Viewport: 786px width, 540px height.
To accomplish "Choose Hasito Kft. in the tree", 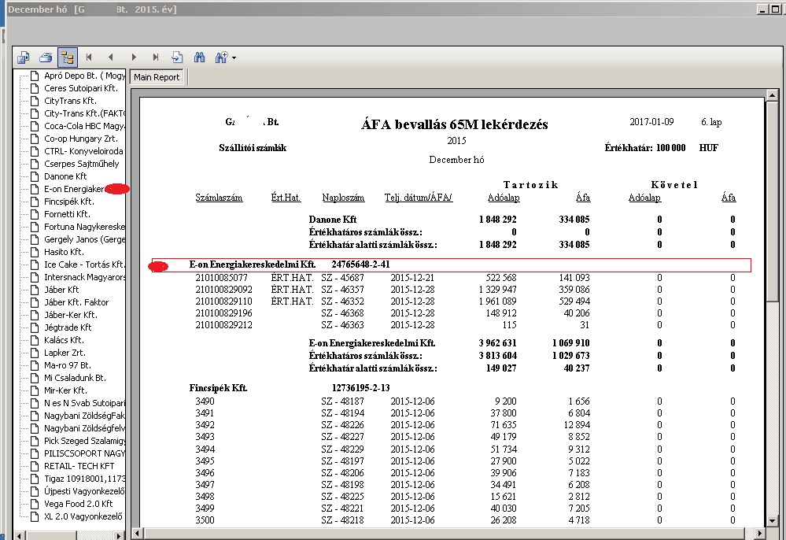I will point(64,252).
